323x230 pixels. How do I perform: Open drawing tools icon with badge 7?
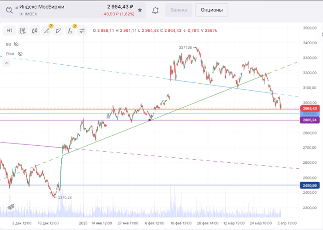coord(47,31)
